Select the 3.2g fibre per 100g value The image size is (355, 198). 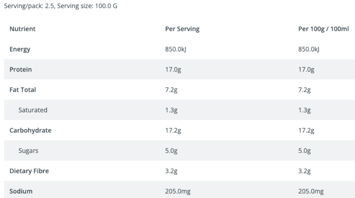304,171
